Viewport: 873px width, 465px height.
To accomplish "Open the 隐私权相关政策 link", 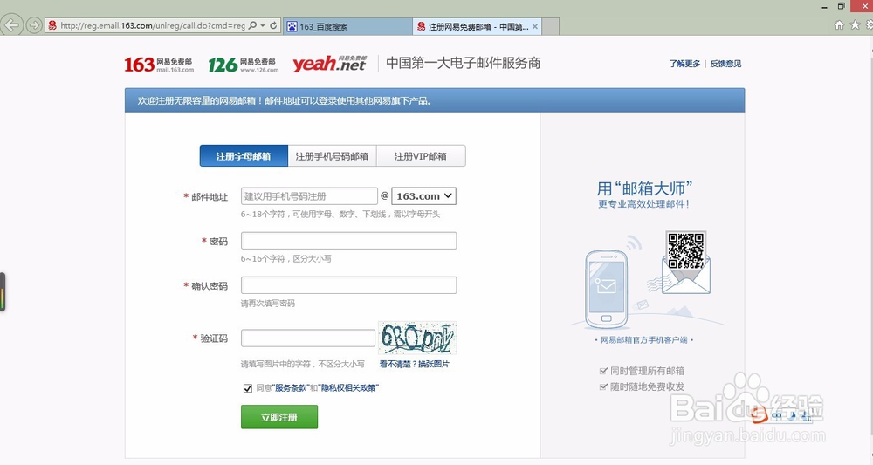I will 348,388.
